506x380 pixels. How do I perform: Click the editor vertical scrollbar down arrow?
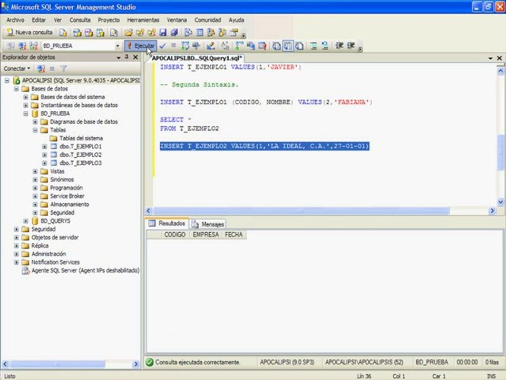[x=501, y=202]
